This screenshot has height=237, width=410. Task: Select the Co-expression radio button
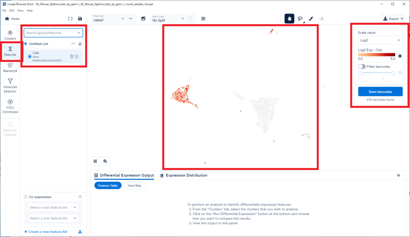[x=26, y=197]
